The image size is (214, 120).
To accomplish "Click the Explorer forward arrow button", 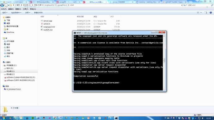I will [x=6, y=5].
